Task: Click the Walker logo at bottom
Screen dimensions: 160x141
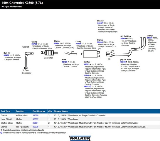Action: point(80,138)
